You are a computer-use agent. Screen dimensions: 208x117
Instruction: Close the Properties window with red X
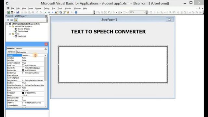tap(46, 44)
